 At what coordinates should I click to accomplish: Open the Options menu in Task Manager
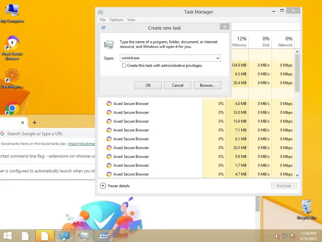116,20
